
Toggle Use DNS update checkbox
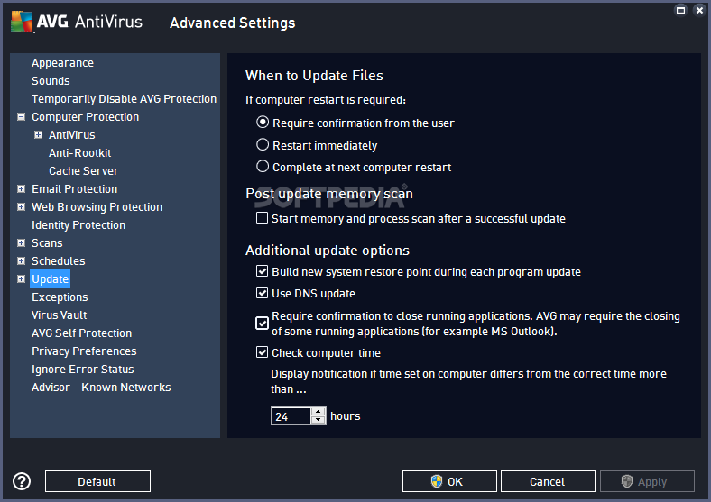[262, 293]
